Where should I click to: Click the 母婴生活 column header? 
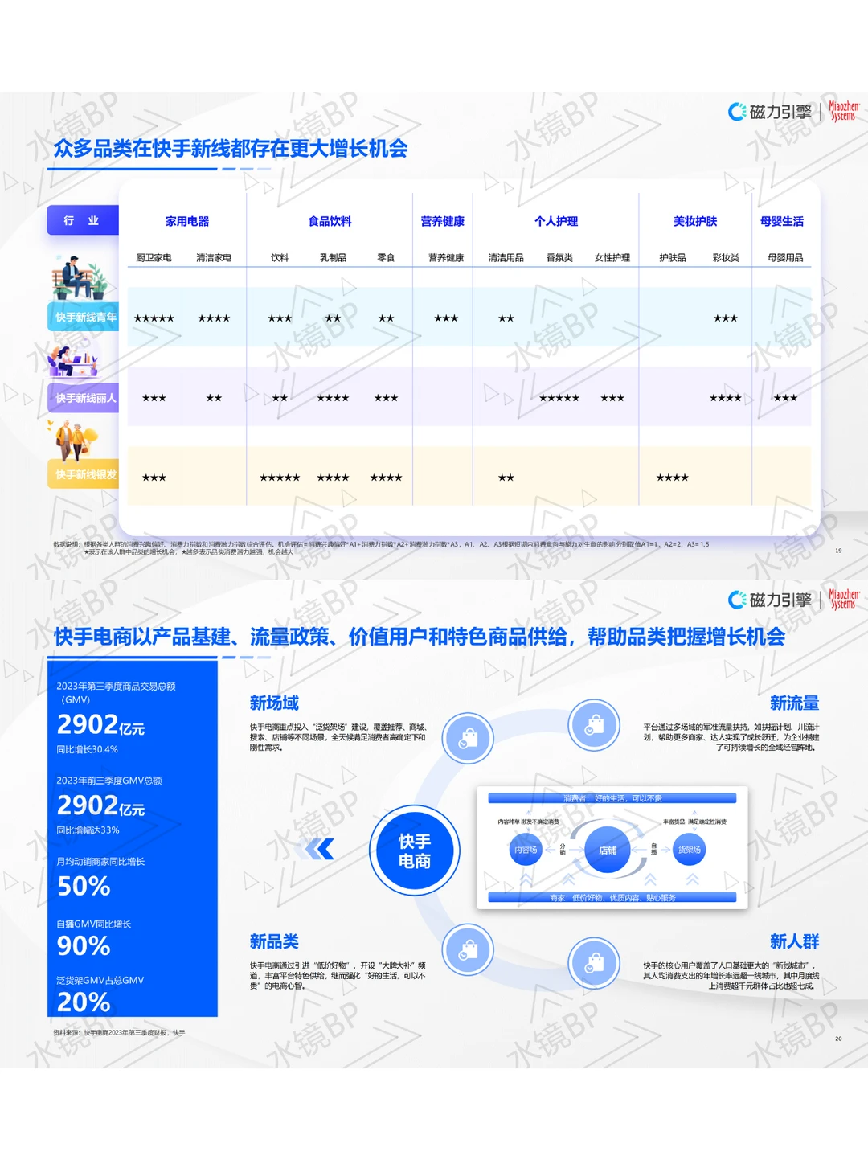pos(782,221)
